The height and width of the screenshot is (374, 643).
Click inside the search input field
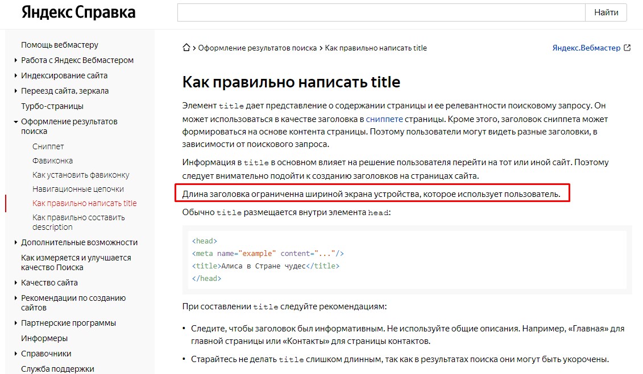click(x=381, y=12)
